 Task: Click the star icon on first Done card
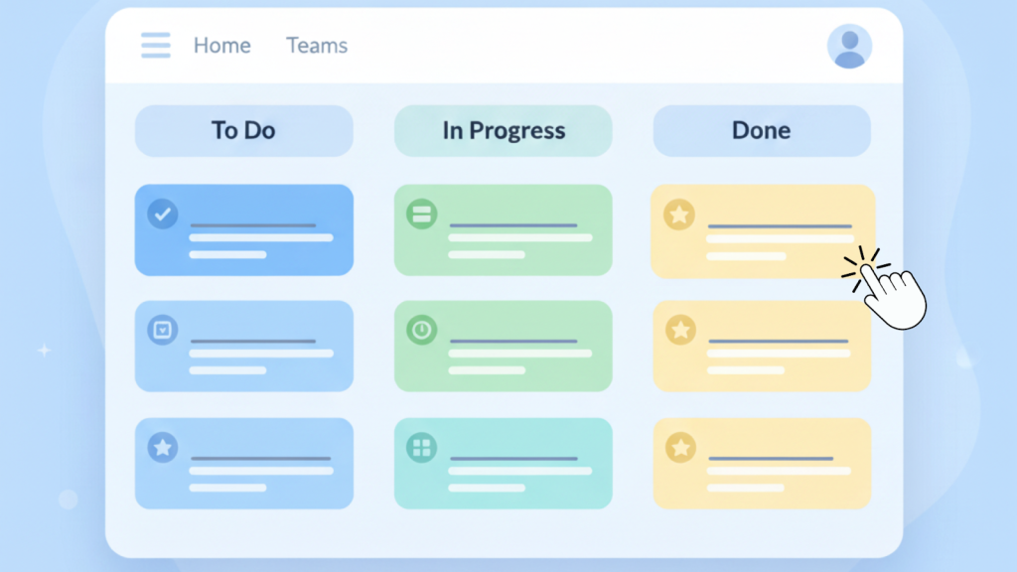[x=679, y=214]
